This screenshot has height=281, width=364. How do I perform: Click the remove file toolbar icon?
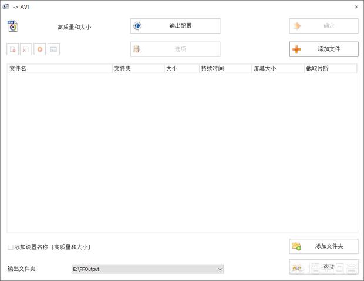click(13, 50)
